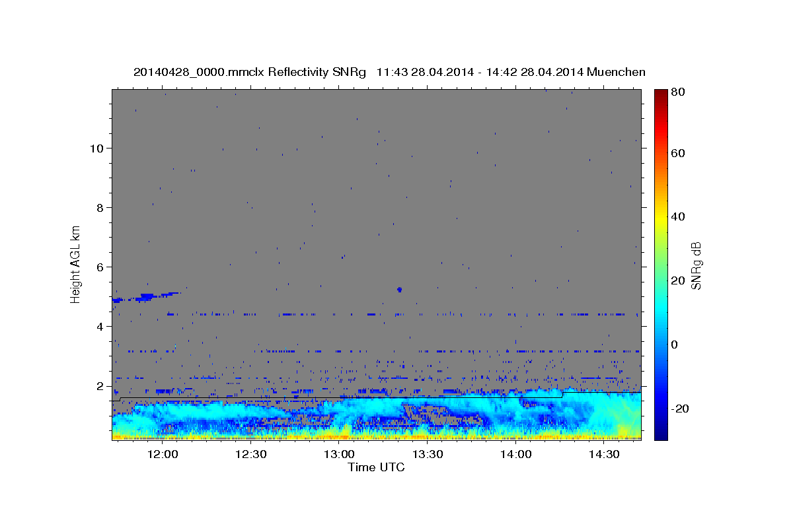Click the height tick label 2
Viewport: 793px width, 528px height.
100,386
